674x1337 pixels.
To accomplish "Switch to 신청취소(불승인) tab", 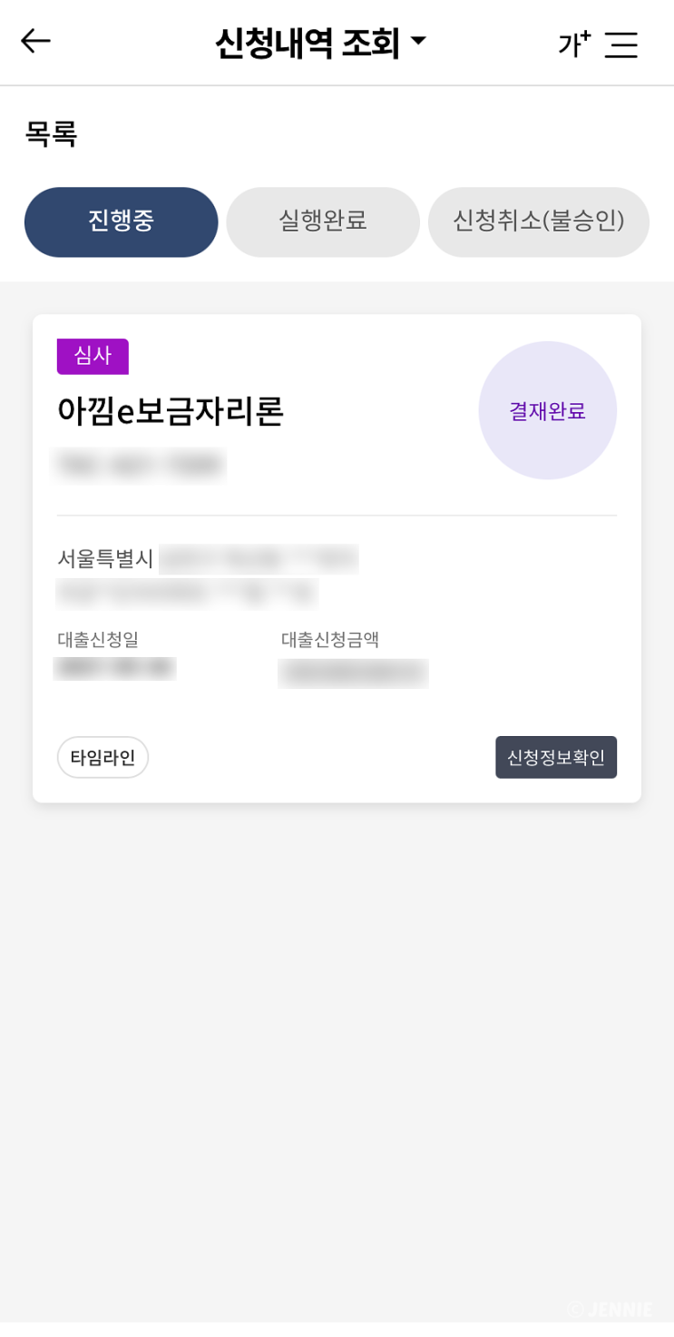I will (x=538, y=221).
